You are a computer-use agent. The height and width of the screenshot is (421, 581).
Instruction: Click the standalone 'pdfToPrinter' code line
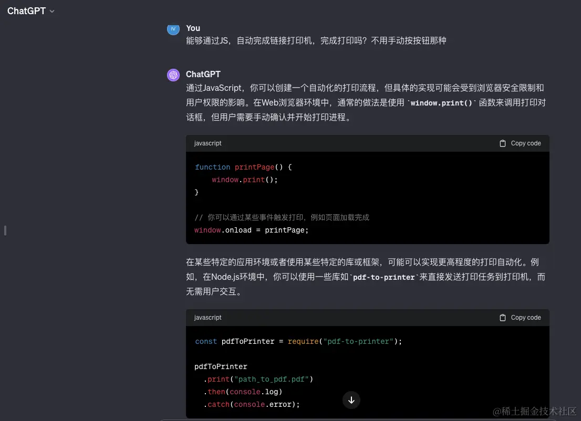pyautogui.click(x=221, y=366)
